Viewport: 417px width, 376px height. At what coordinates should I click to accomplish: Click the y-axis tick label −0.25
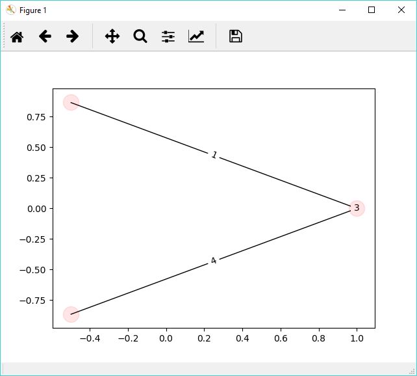point(32,239)
